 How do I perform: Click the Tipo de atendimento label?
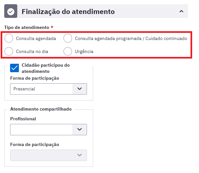27,28
